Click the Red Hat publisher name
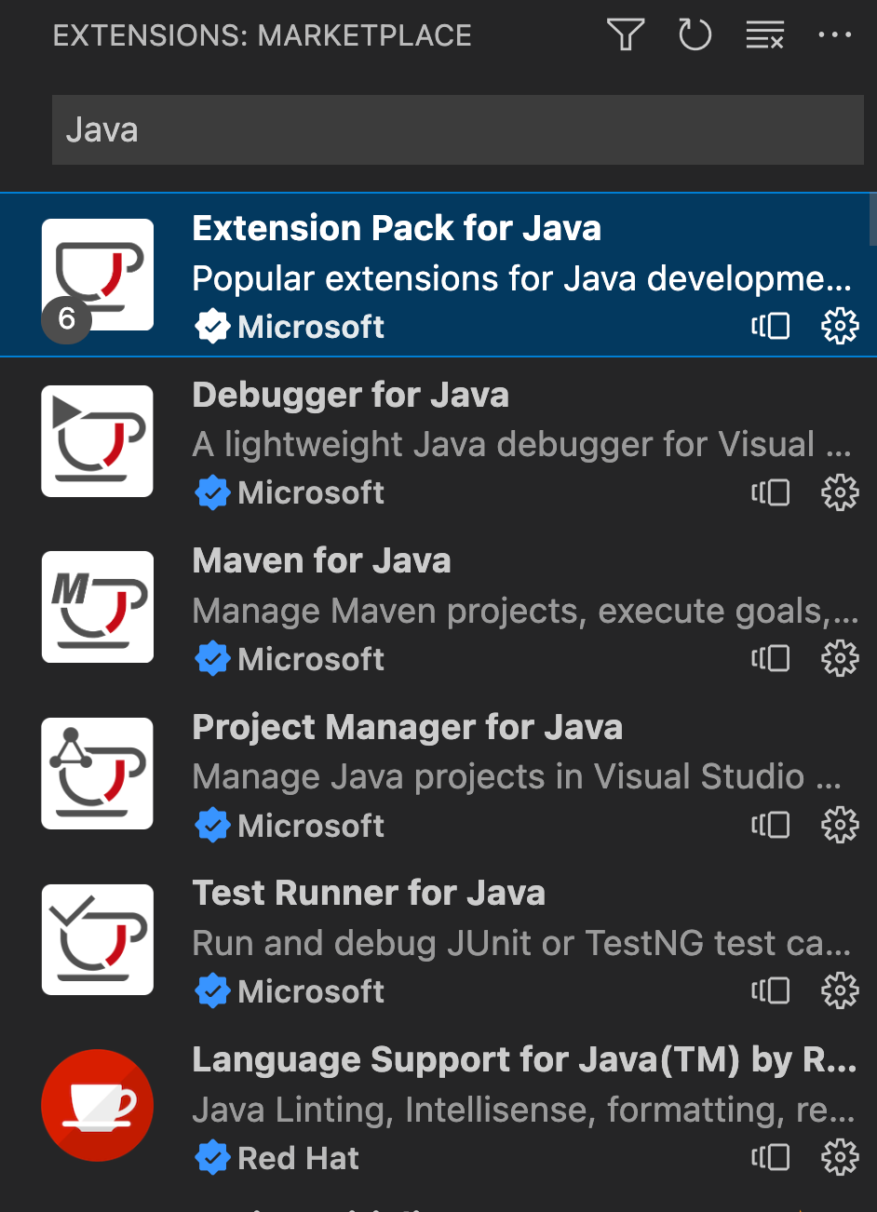The width and height of the screenshot is (877, 1212). coord(298,1158)
